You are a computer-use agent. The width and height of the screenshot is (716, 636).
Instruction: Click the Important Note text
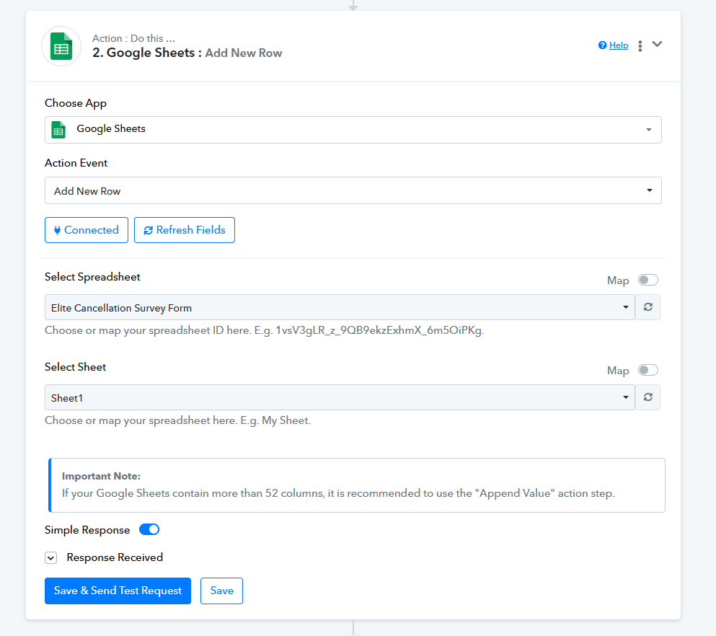point(338,485)
